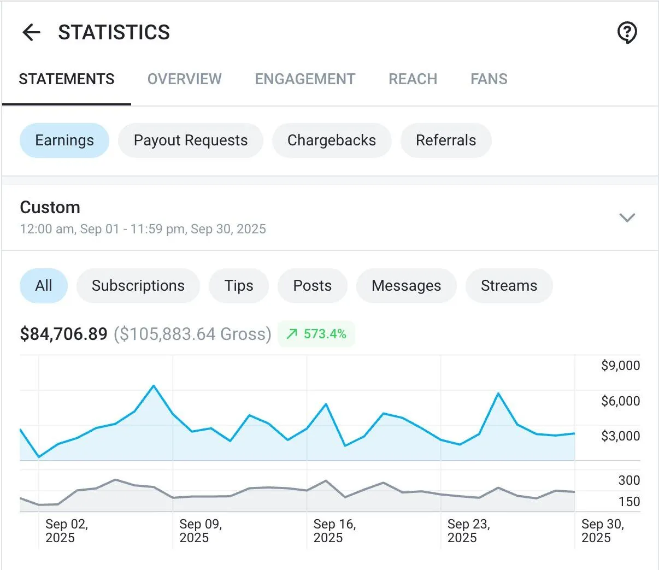This screenshot has width=659, height=570.
Task: Select the help circle in top corner
Action: 627,33
